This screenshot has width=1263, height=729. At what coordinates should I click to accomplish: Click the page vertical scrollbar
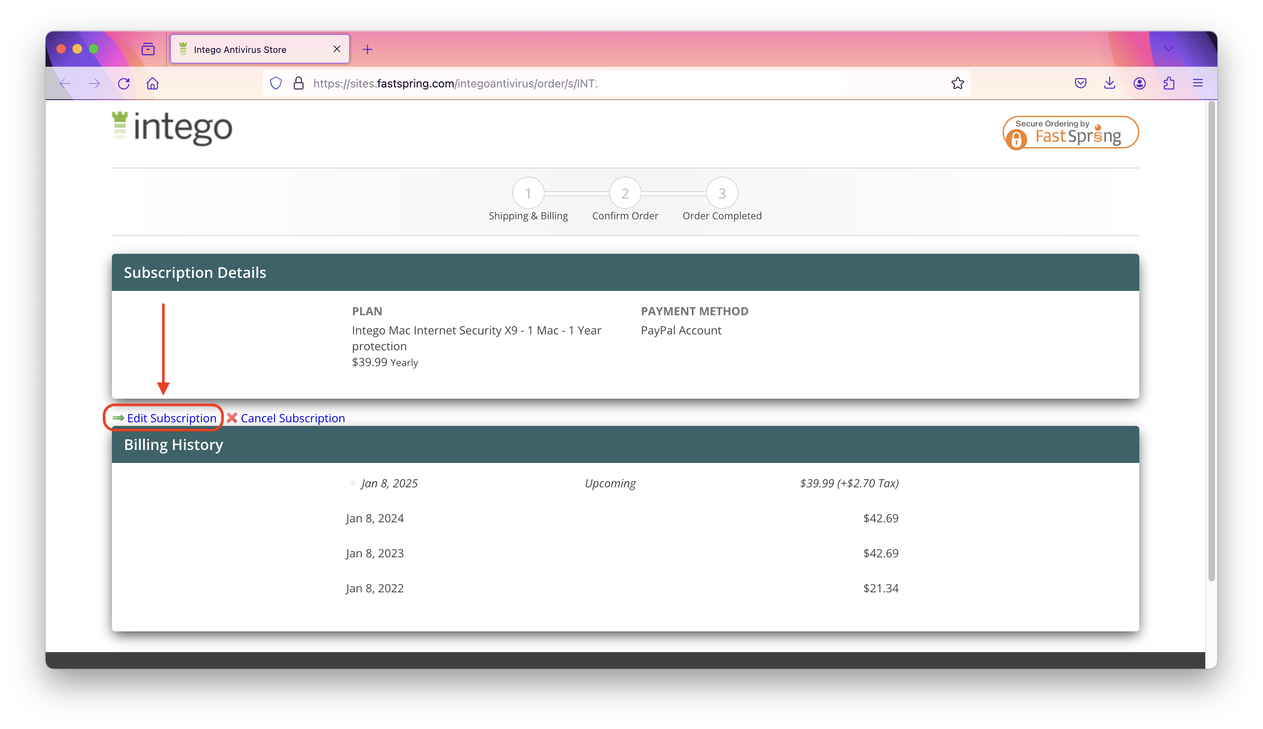(x=1211, y=340)
